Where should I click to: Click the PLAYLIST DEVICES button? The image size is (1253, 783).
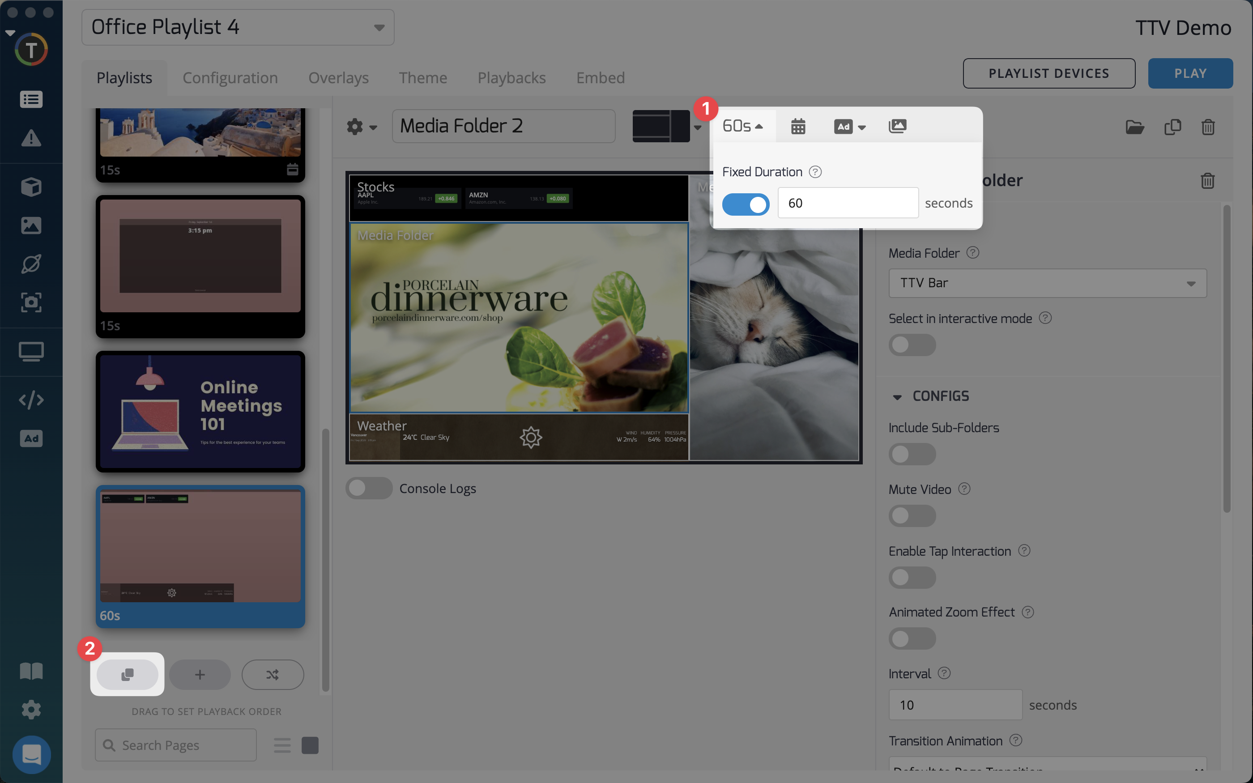pos(1048,73)
